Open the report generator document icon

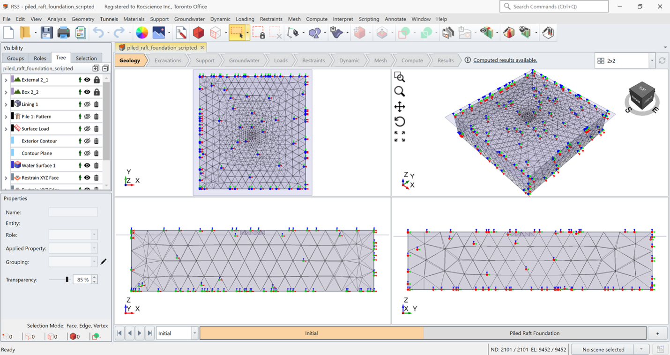(81, 33)
